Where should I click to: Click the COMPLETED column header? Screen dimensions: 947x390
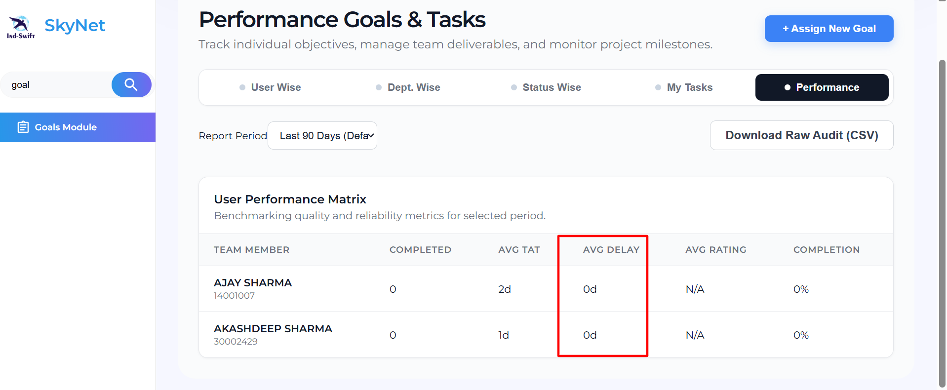tap(420, 250)
